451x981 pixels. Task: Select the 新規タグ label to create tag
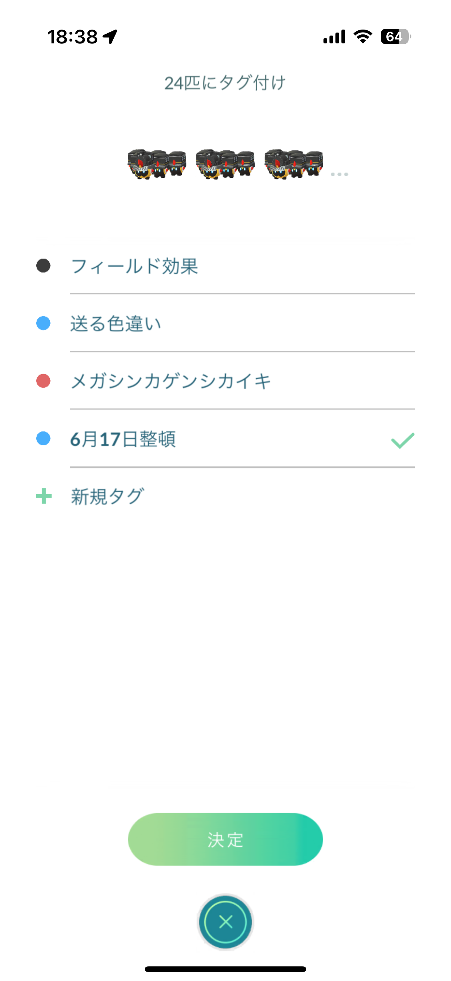(107, 496)
